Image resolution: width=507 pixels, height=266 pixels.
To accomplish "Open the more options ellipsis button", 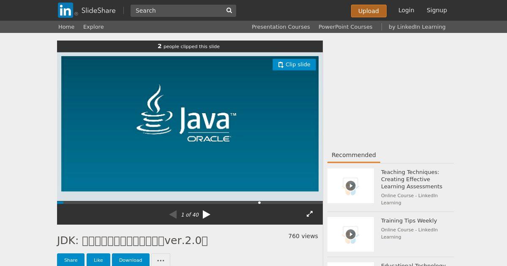I will (161, 260).
